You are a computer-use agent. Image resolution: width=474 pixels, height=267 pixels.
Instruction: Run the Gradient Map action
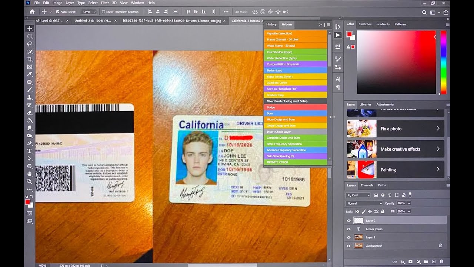point(296,95)
